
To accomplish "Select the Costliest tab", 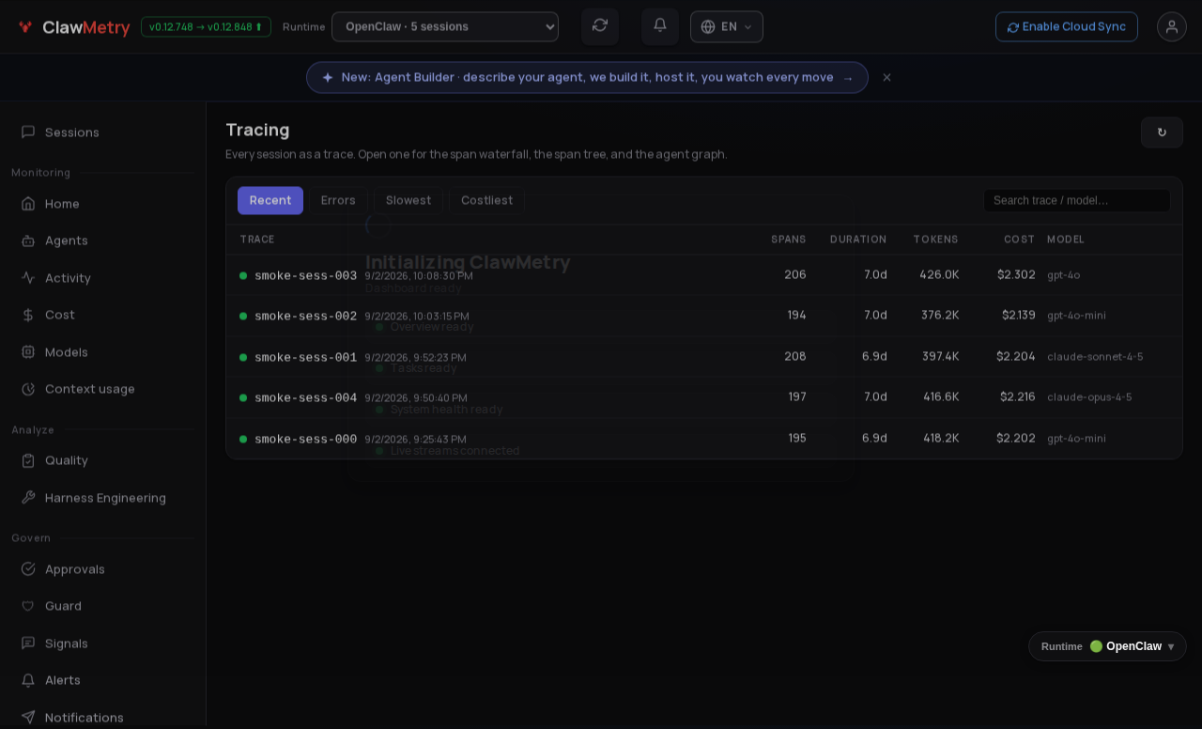I will click(486, 200).
